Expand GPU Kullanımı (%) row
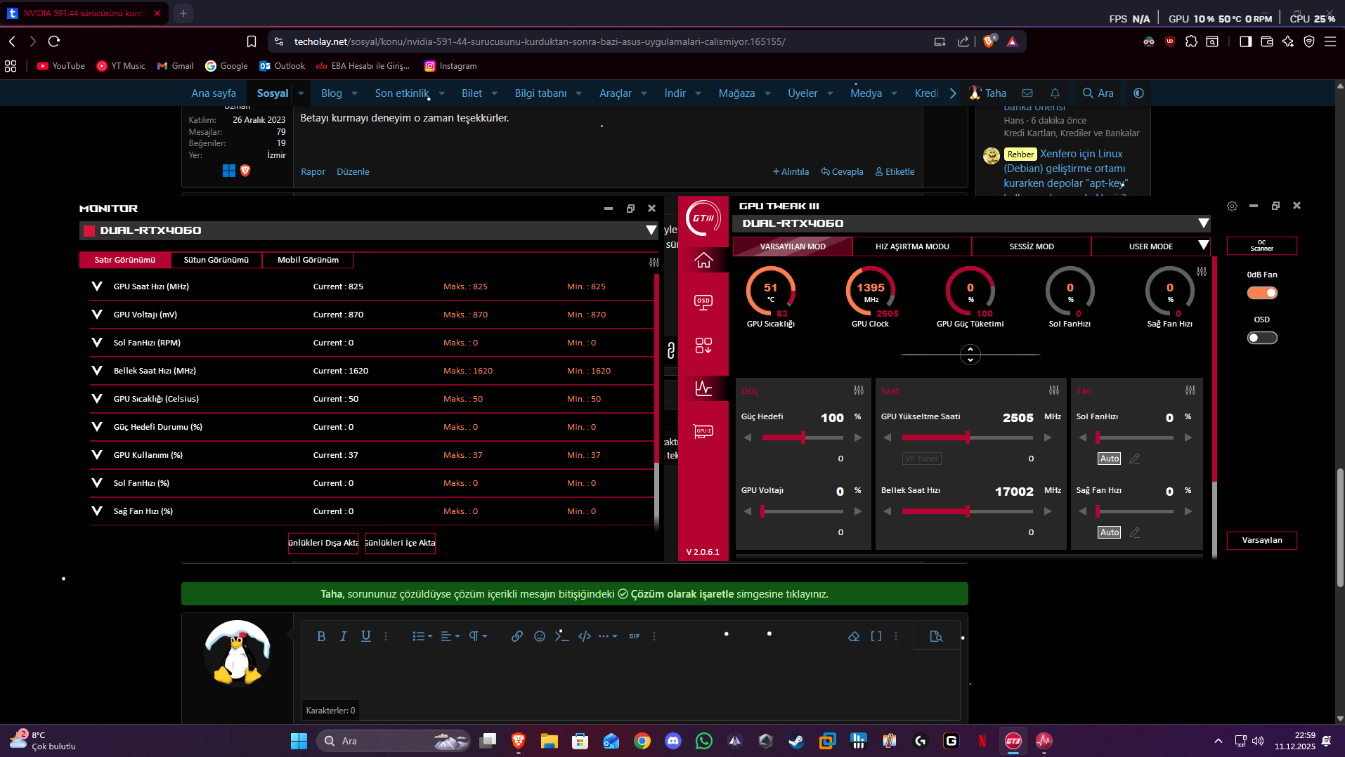Viewport: 1345px width, 757px height. click(x=97, y=455)
